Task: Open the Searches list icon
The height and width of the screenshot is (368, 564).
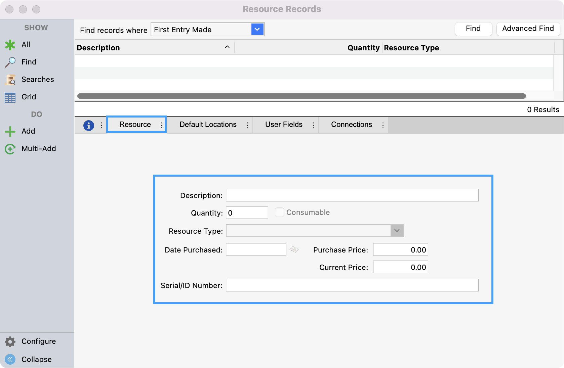Action: point(10,80)
